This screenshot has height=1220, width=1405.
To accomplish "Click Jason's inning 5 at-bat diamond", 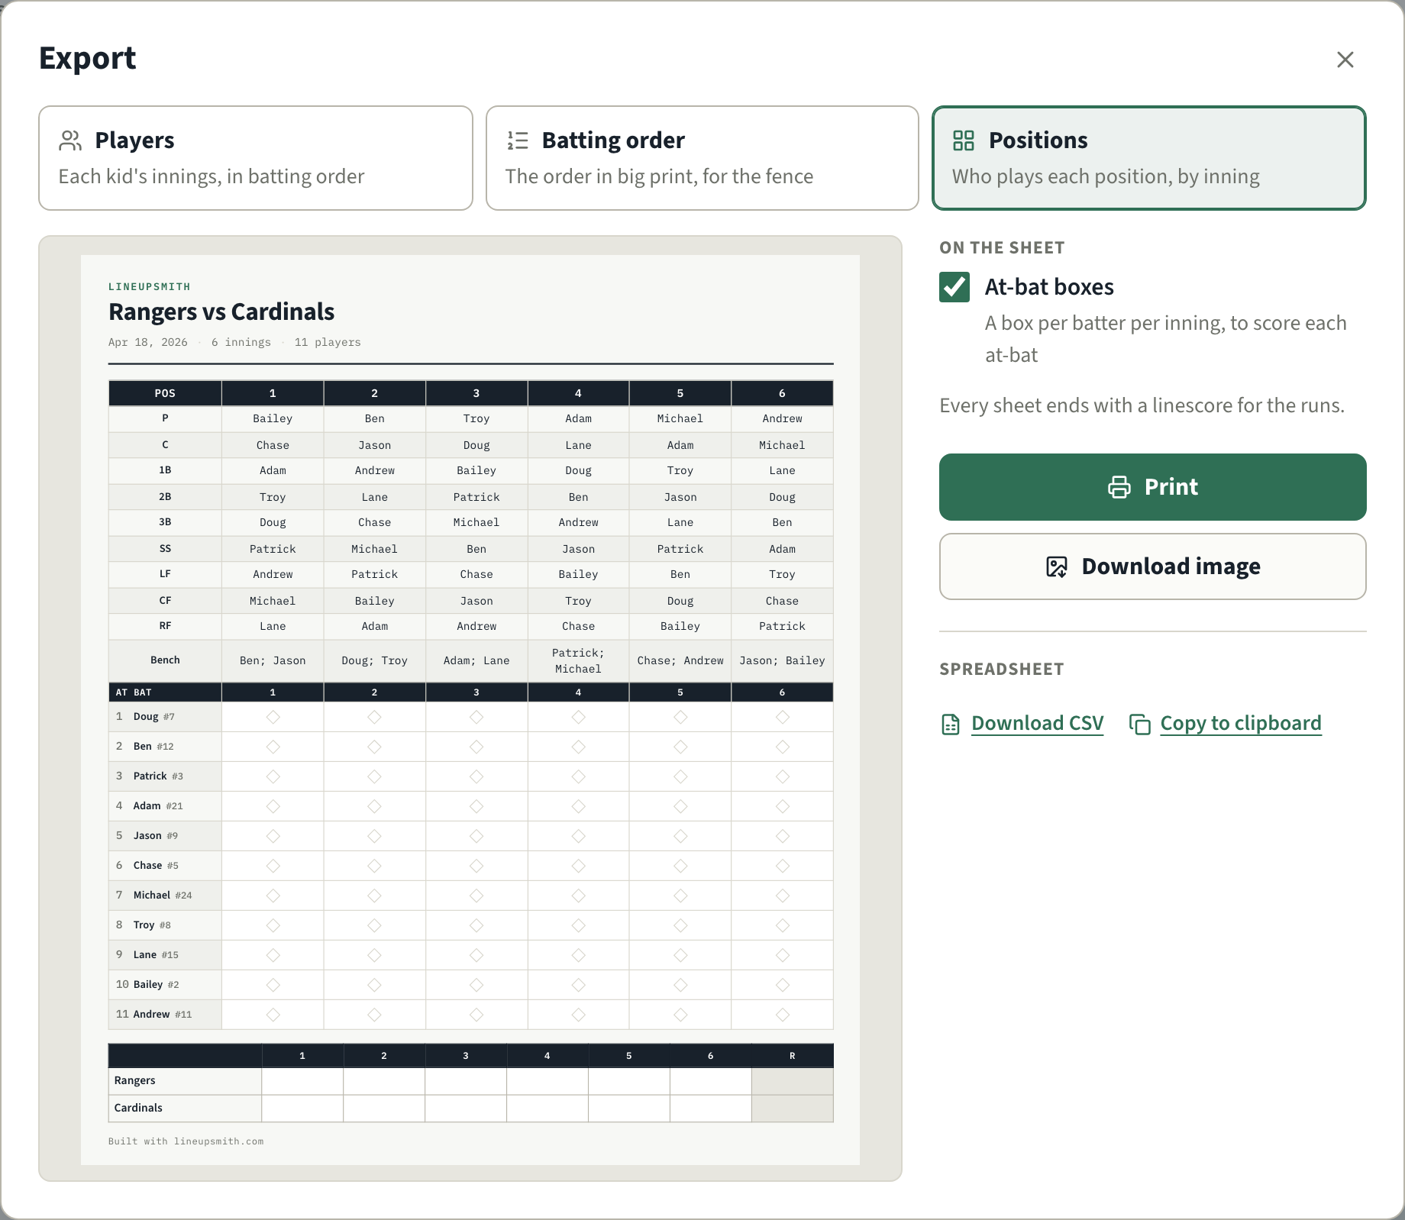I will point(680,836).
